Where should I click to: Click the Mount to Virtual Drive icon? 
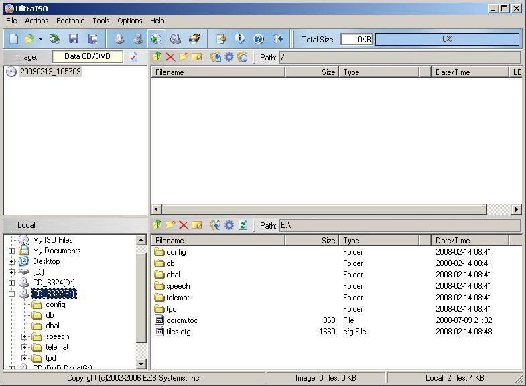coord(176,39)
